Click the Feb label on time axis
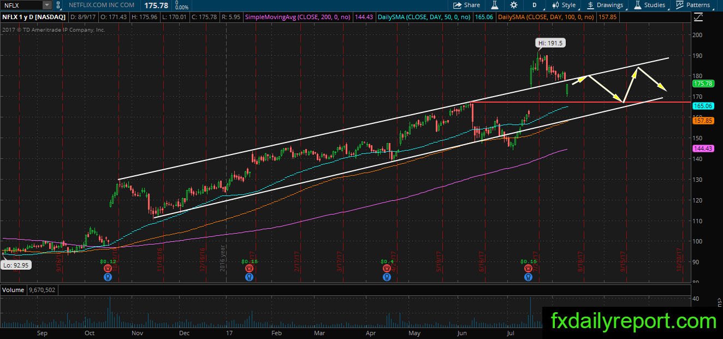 point(276,332)
